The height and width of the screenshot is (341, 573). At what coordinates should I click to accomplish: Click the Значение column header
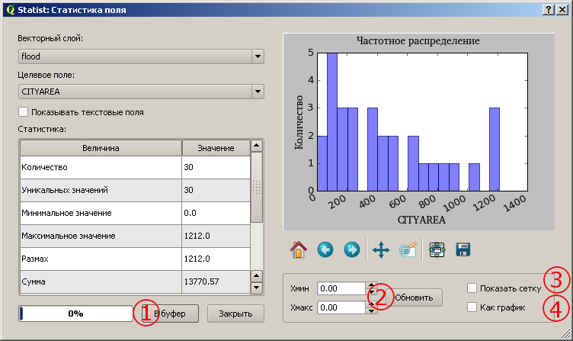click(216, 148)
